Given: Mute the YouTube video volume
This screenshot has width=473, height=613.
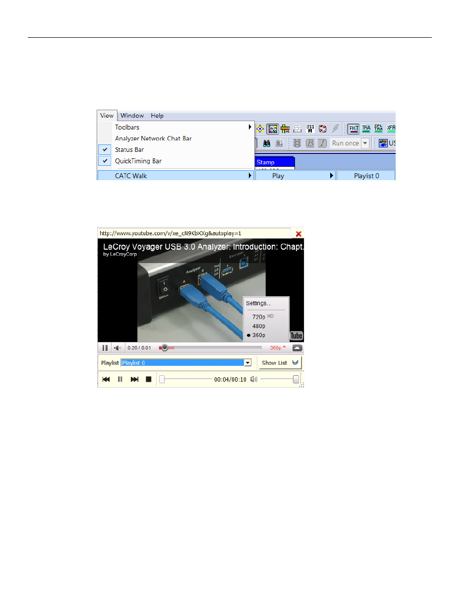Looking at the screenshot, I should pyautogui.click(x=118, y=348).
